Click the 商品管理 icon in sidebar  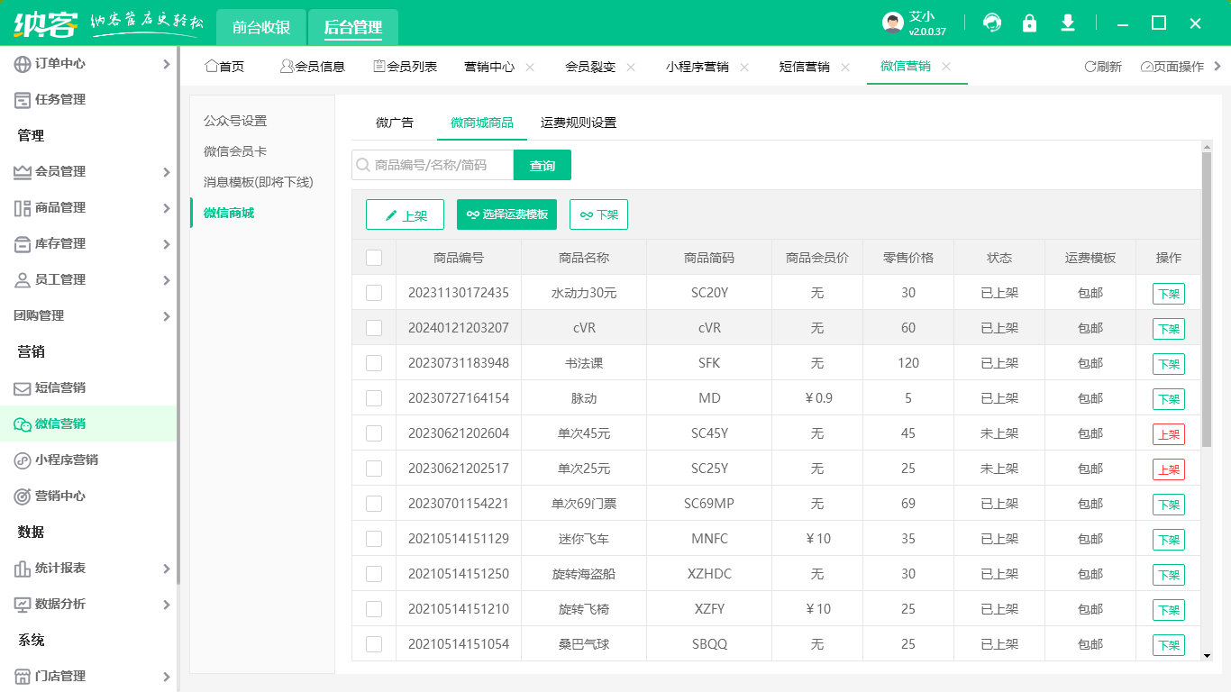coord(23,208)
